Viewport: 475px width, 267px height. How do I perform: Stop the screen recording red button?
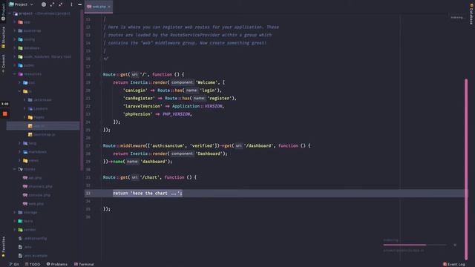pyautogui.click(x=5, y=113)
